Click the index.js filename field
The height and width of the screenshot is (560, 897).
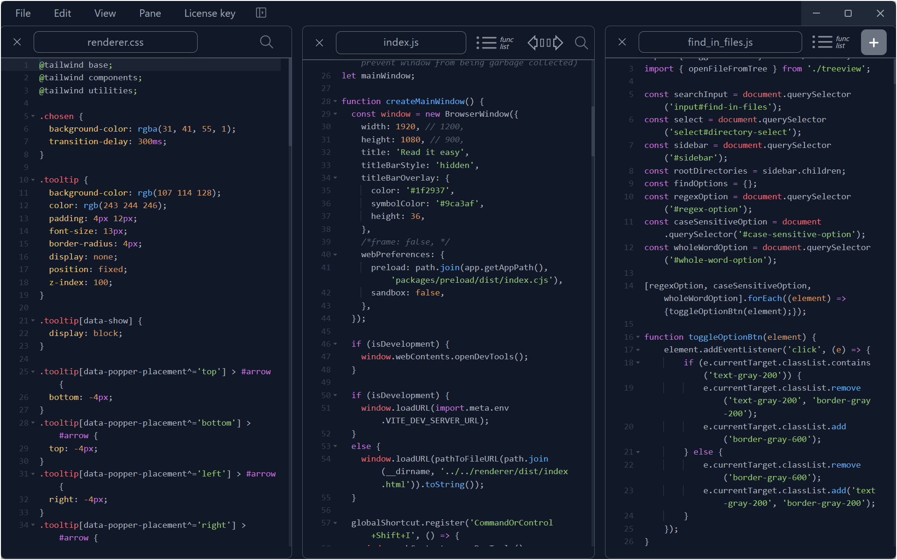pos(400,42)
